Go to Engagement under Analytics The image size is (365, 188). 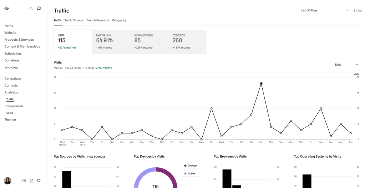[15, 106]
